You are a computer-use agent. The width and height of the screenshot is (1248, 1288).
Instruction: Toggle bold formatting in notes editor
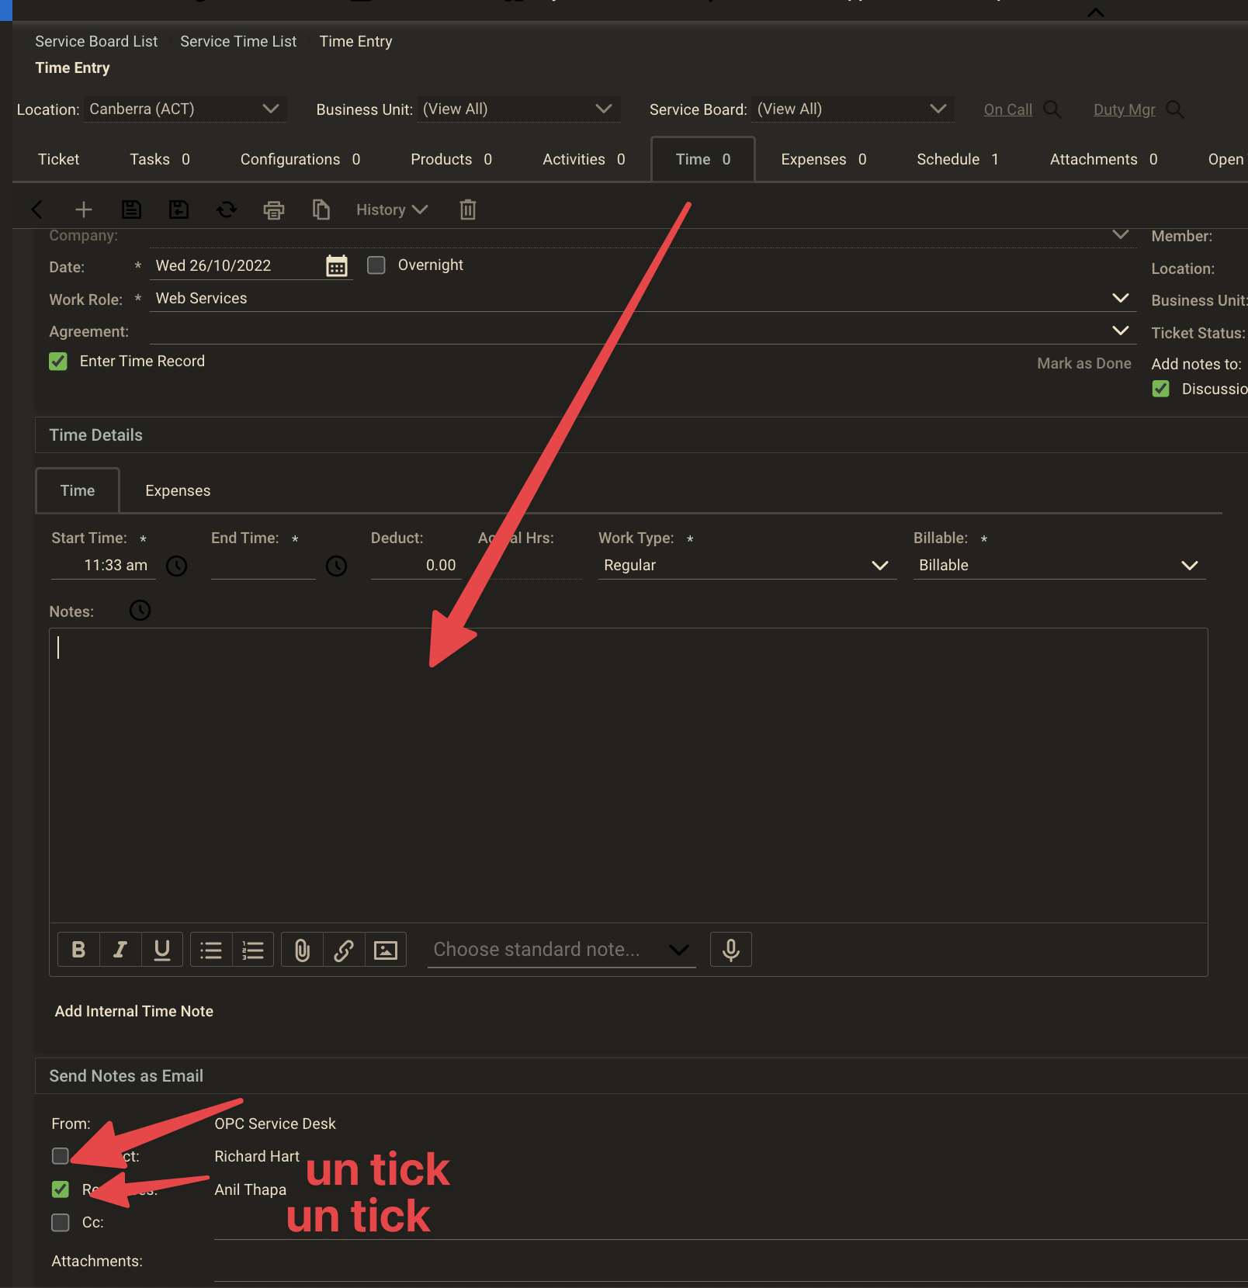78,950
